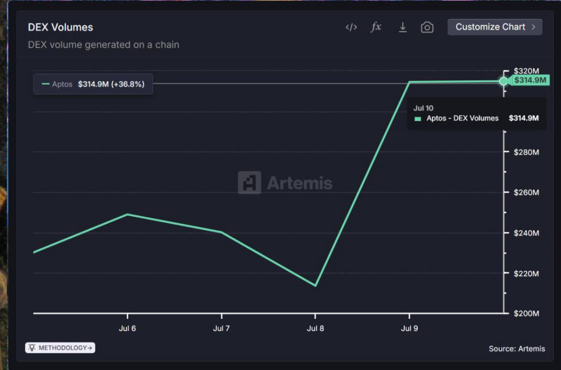The height and width of the screenshot is (370, 561).
Task: Open the embed code icon
Action: pyautogui.click(x=351, y=27)
